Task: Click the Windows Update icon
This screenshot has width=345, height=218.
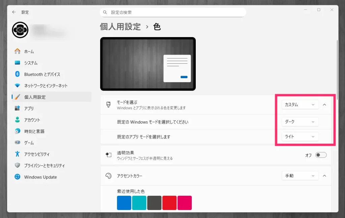Action: 18,177
